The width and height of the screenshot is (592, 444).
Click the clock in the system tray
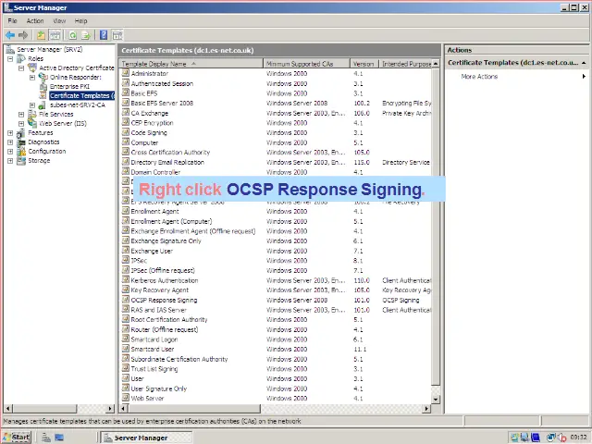[578, 438]
